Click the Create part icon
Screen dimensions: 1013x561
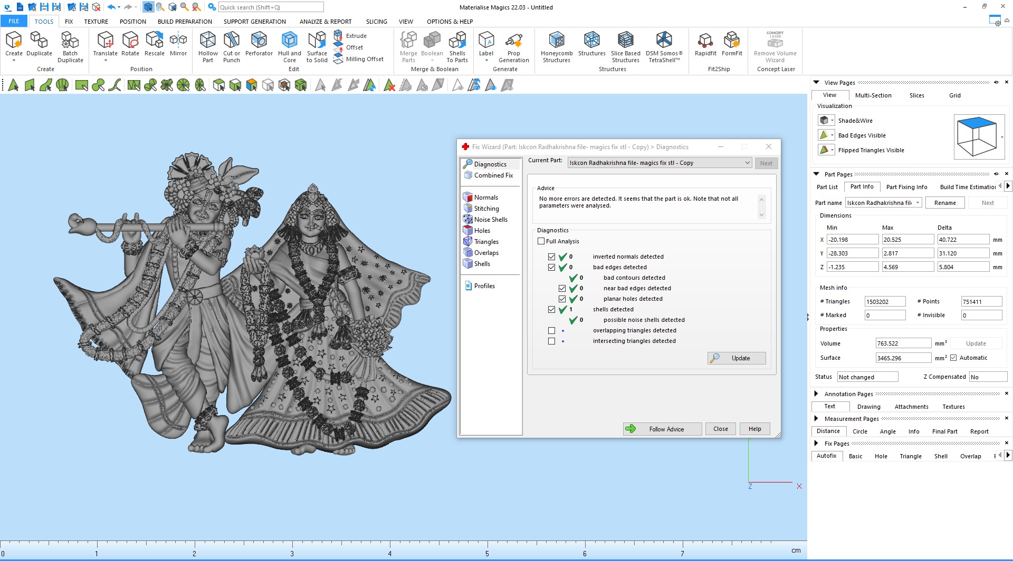14,40
